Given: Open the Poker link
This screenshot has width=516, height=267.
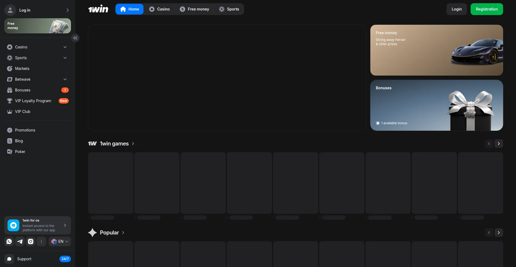Looking at the screenshot, I should (x=38, y=152).
